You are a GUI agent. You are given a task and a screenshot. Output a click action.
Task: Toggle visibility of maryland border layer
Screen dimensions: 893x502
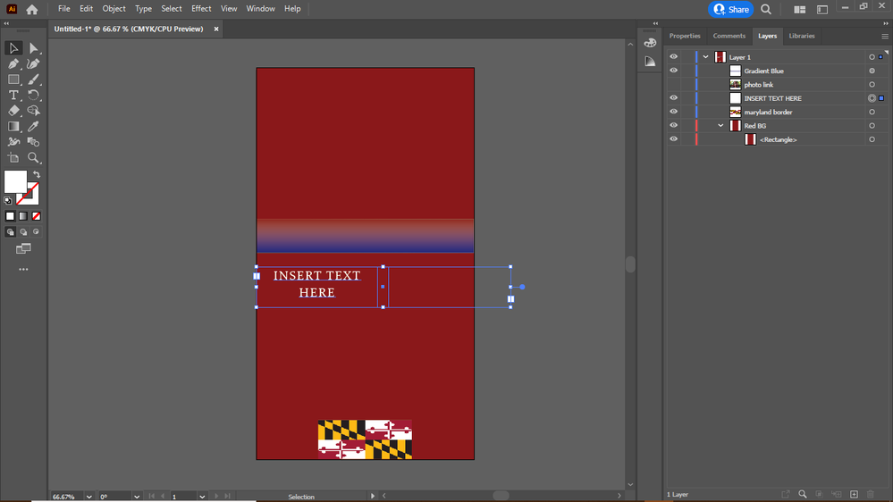click(674, 112)
